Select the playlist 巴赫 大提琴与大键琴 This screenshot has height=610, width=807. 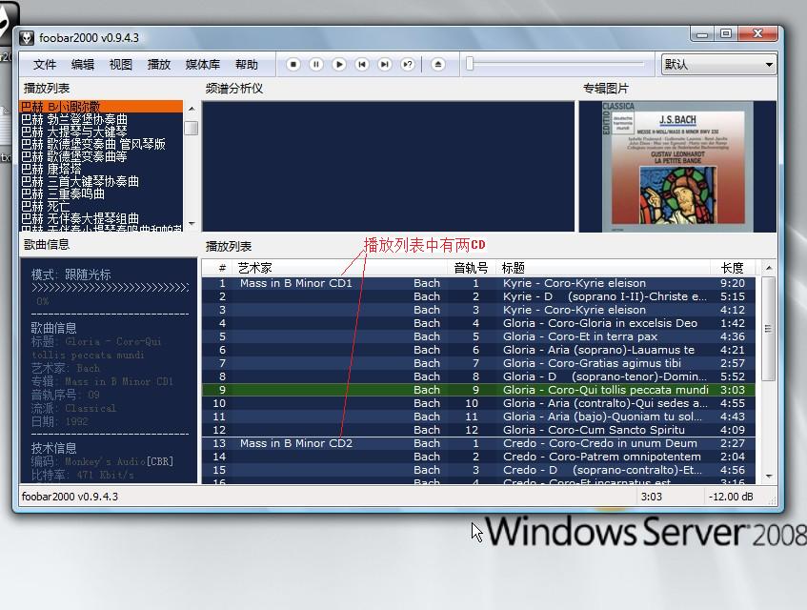(x=101, y=132)
